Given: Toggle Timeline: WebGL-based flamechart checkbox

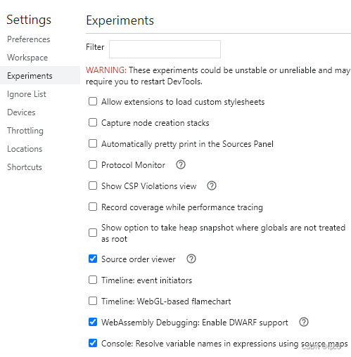Looking at the screenshot, I should [x=93, y=301].
